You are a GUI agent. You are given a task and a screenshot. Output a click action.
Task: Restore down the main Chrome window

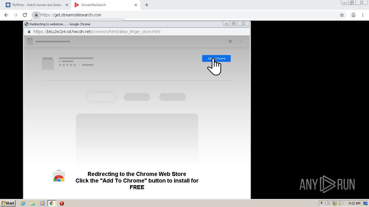click(352, 3)
